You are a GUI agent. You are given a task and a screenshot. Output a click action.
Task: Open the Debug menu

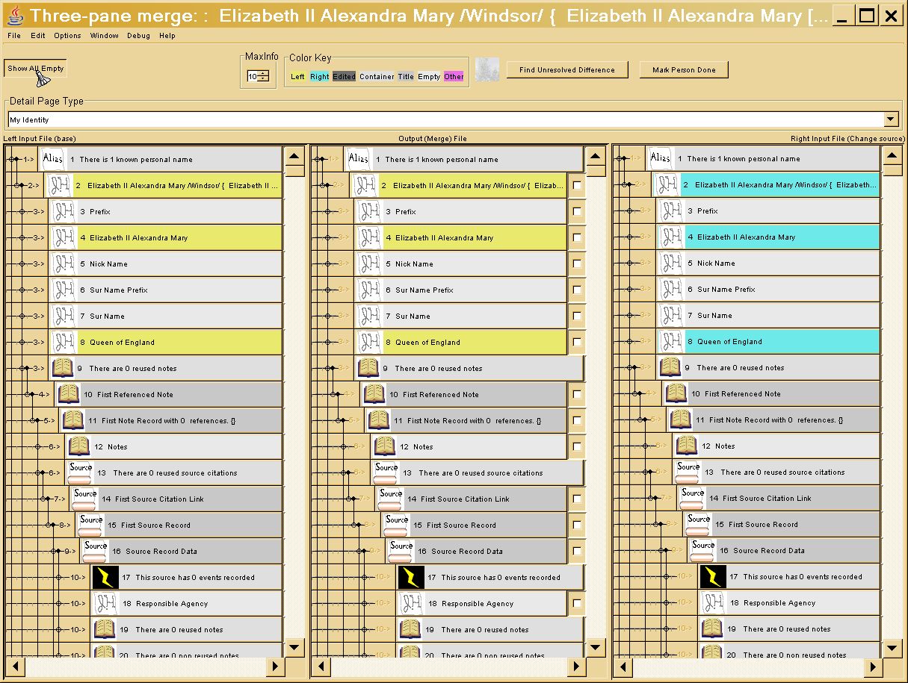click(x=138, y=35)
